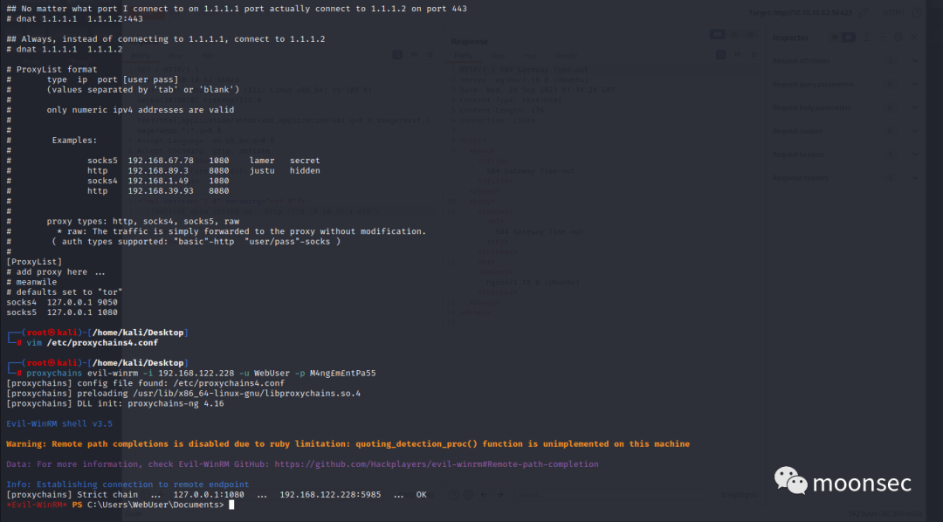Image resolution: width=943 pixels, height=522 pixels.
Task: Click 'socks4 127.0.0.1 9050' proxy line
Action: click(x=62, y=303)
